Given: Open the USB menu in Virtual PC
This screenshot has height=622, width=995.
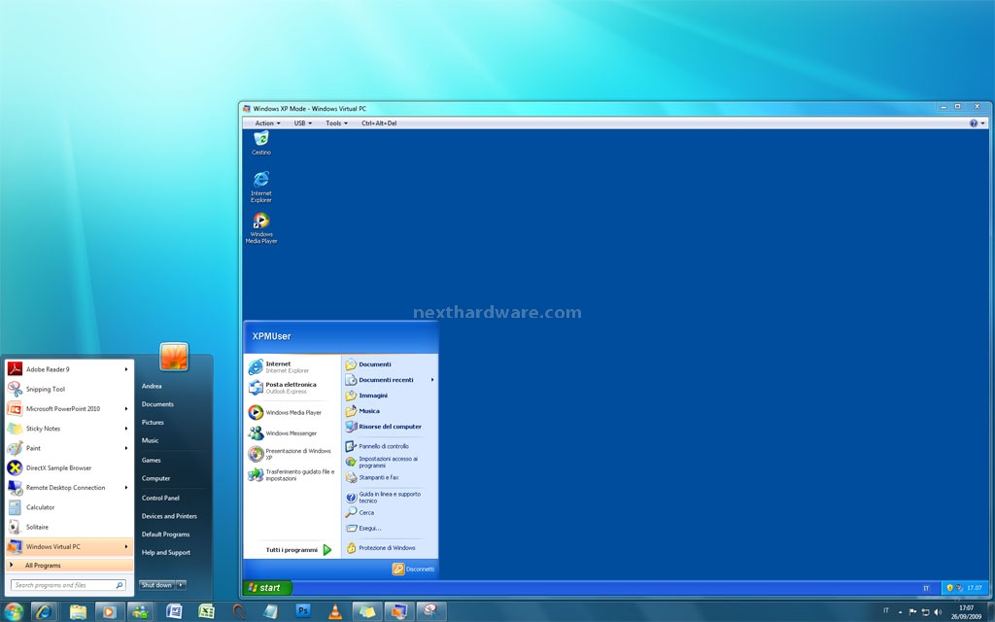Looking at the screenshot, I should (303, 123).
